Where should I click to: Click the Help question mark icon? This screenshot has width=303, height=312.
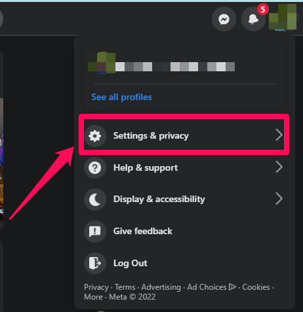[95, 167]
